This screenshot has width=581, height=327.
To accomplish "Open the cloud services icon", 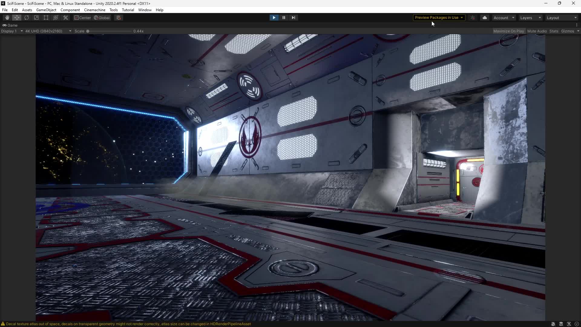I will click(485, 18).
